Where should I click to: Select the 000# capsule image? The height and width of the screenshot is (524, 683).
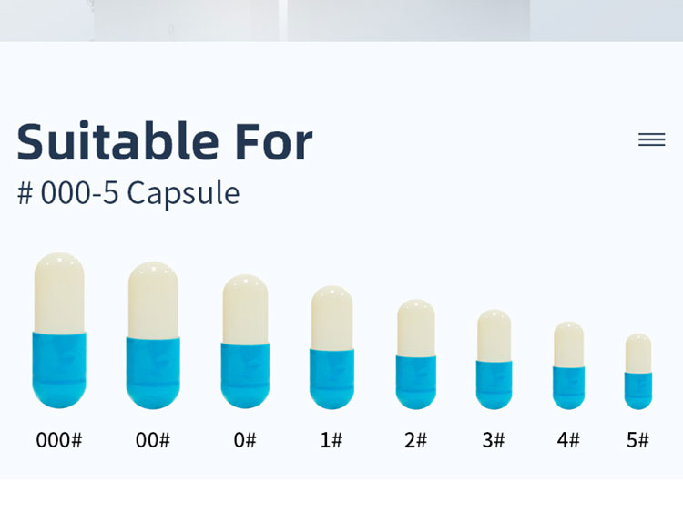click(x=59, y=331)
